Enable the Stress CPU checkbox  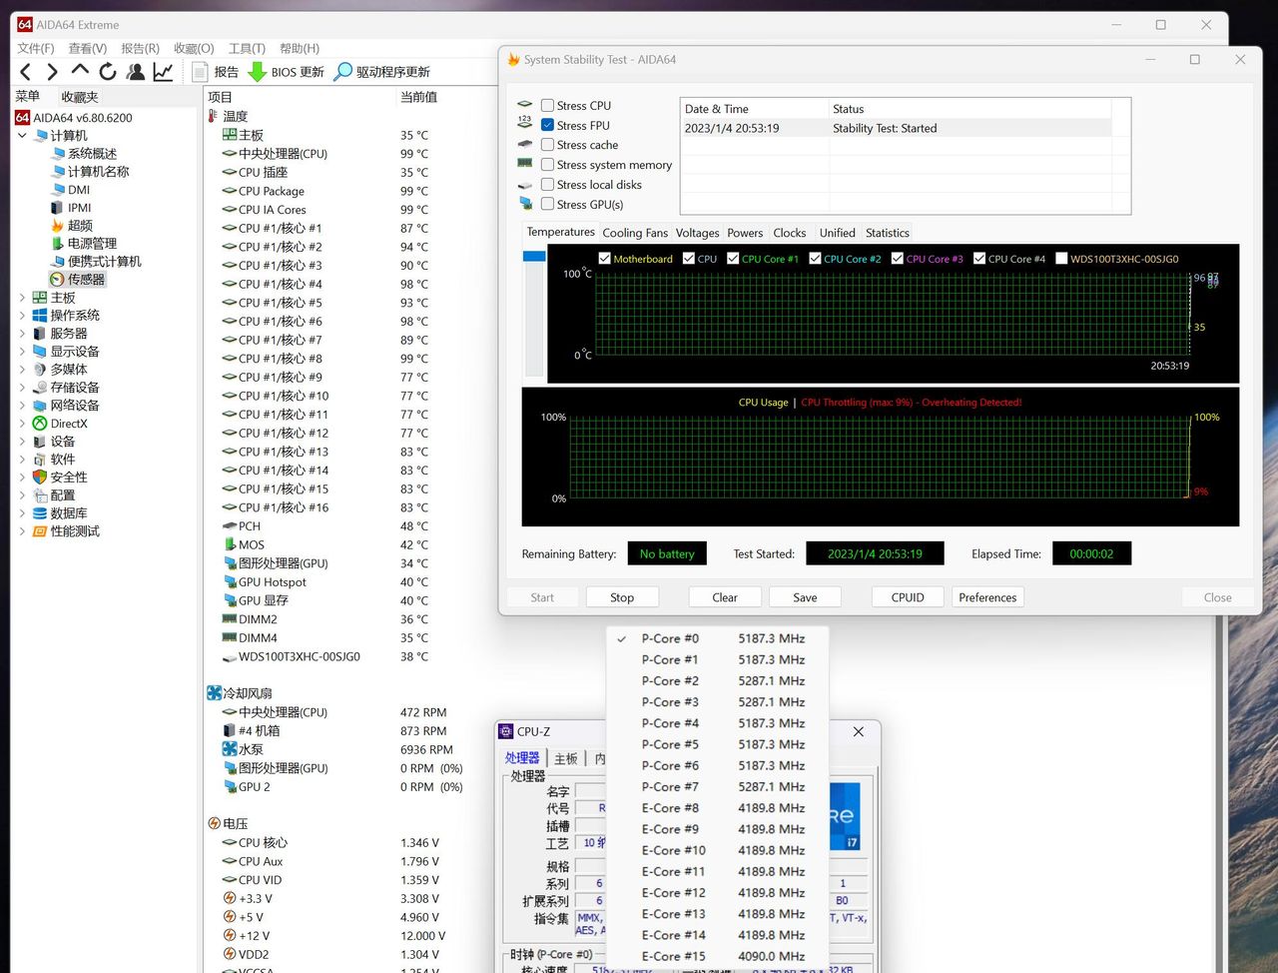[x=547, y=106]
